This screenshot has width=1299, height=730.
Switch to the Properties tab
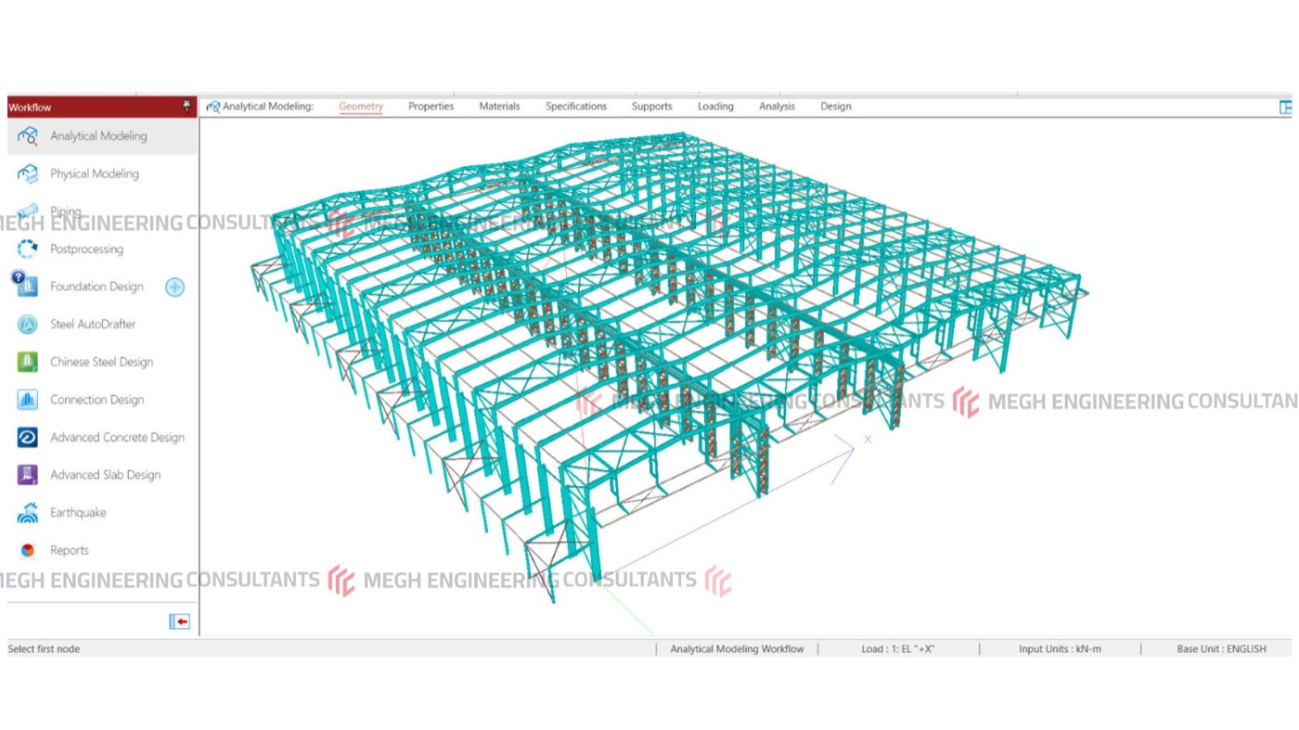431,107
